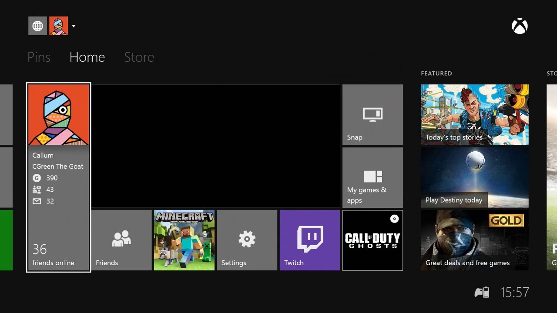
Task: Launch Minecraft Xbox One Edition
Action: (x=184, y=240)
